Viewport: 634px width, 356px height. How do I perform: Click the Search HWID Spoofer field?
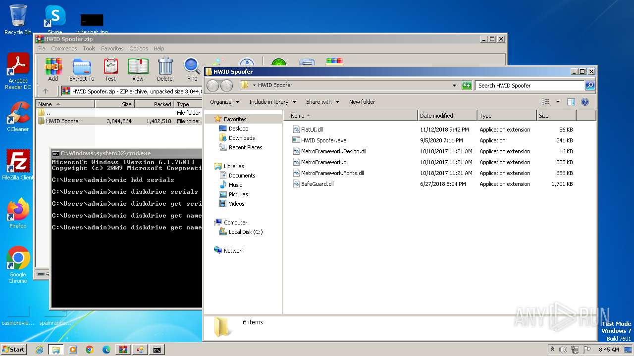tap(529, 86)
